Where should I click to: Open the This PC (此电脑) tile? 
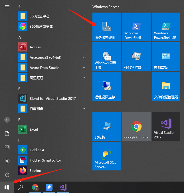click(107, 126)
